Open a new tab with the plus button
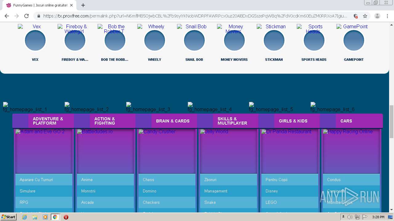Screen dimensions: 394x221 tap(83, 5)
